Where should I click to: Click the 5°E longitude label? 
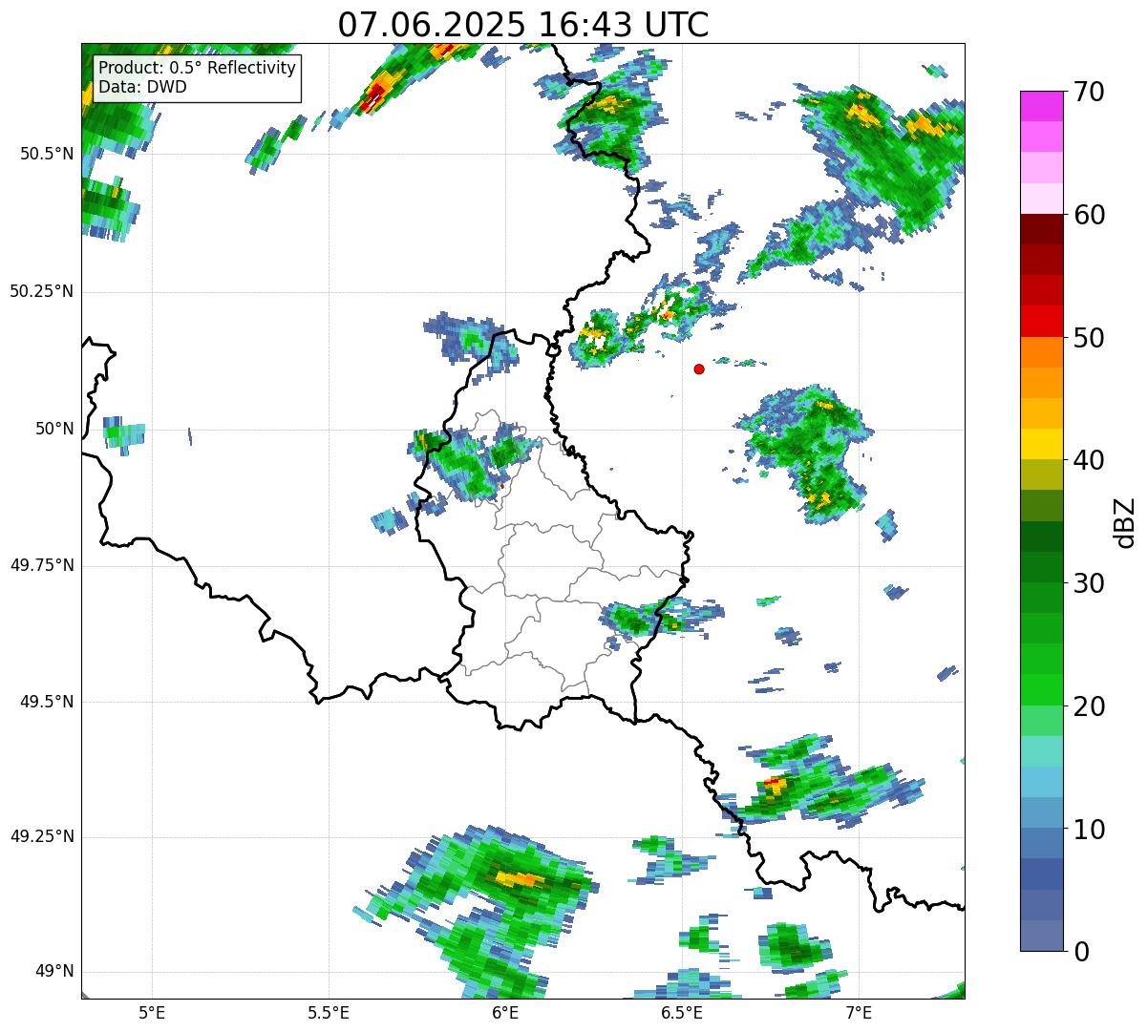click(152, 1012)
